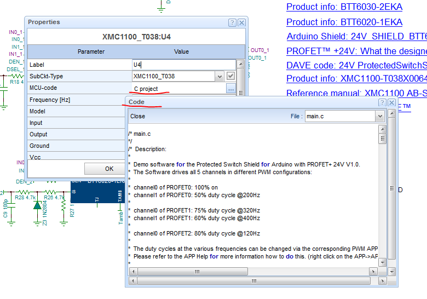The image size is (427, 299).
Task: Open link Product info: BTT6020-1EKA
Action: point(344,22)
